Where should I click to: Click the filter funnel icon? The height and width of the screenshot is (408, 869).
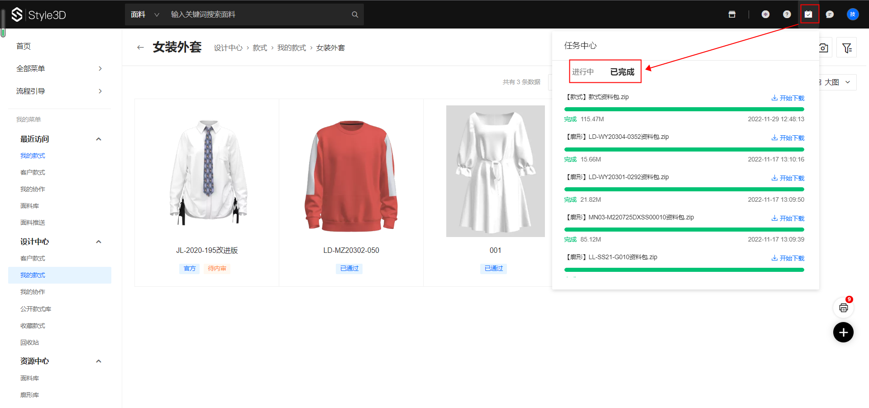coord(846,47)
